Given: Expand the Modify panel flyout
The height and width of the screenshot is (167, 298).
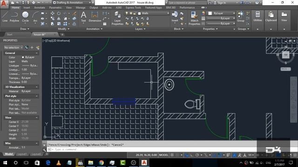Looking at the screenshot, I should [63, 29].
